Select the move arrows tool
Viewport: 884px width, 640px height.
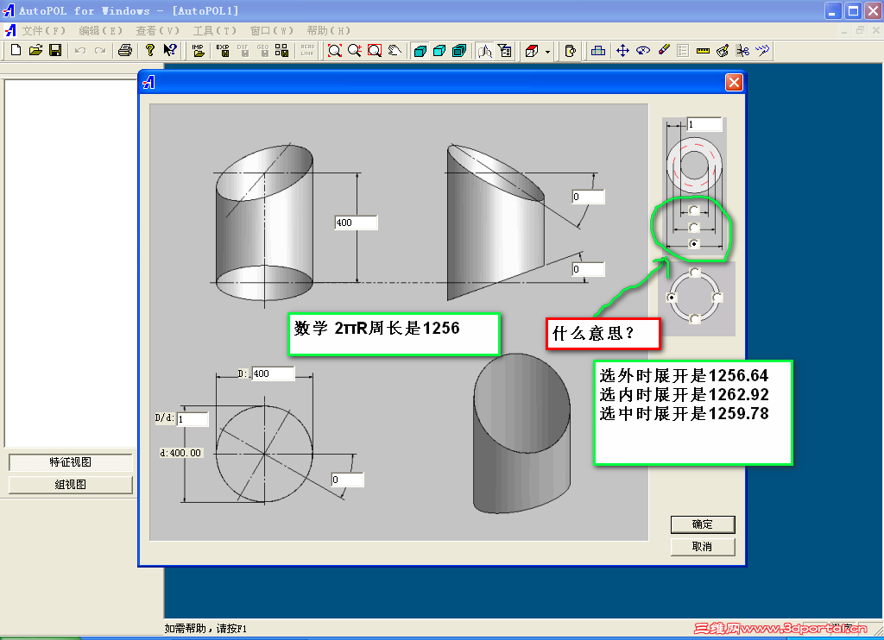click(622, 50)
